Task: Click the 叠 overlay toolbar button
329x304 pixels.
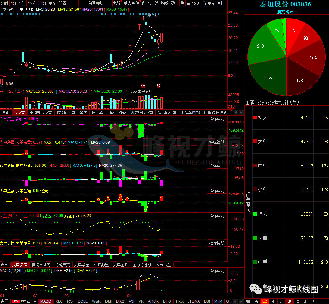Action: (182, 3)
